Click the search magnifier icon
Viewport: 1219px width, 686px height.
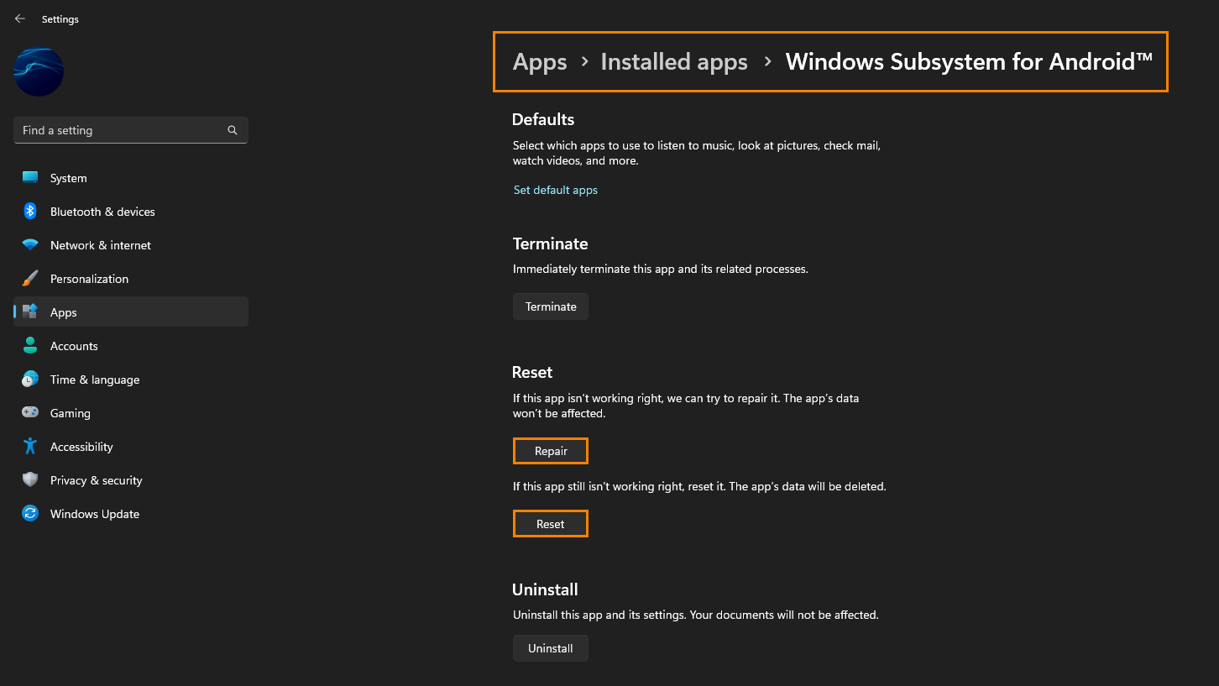coord(233,130)
